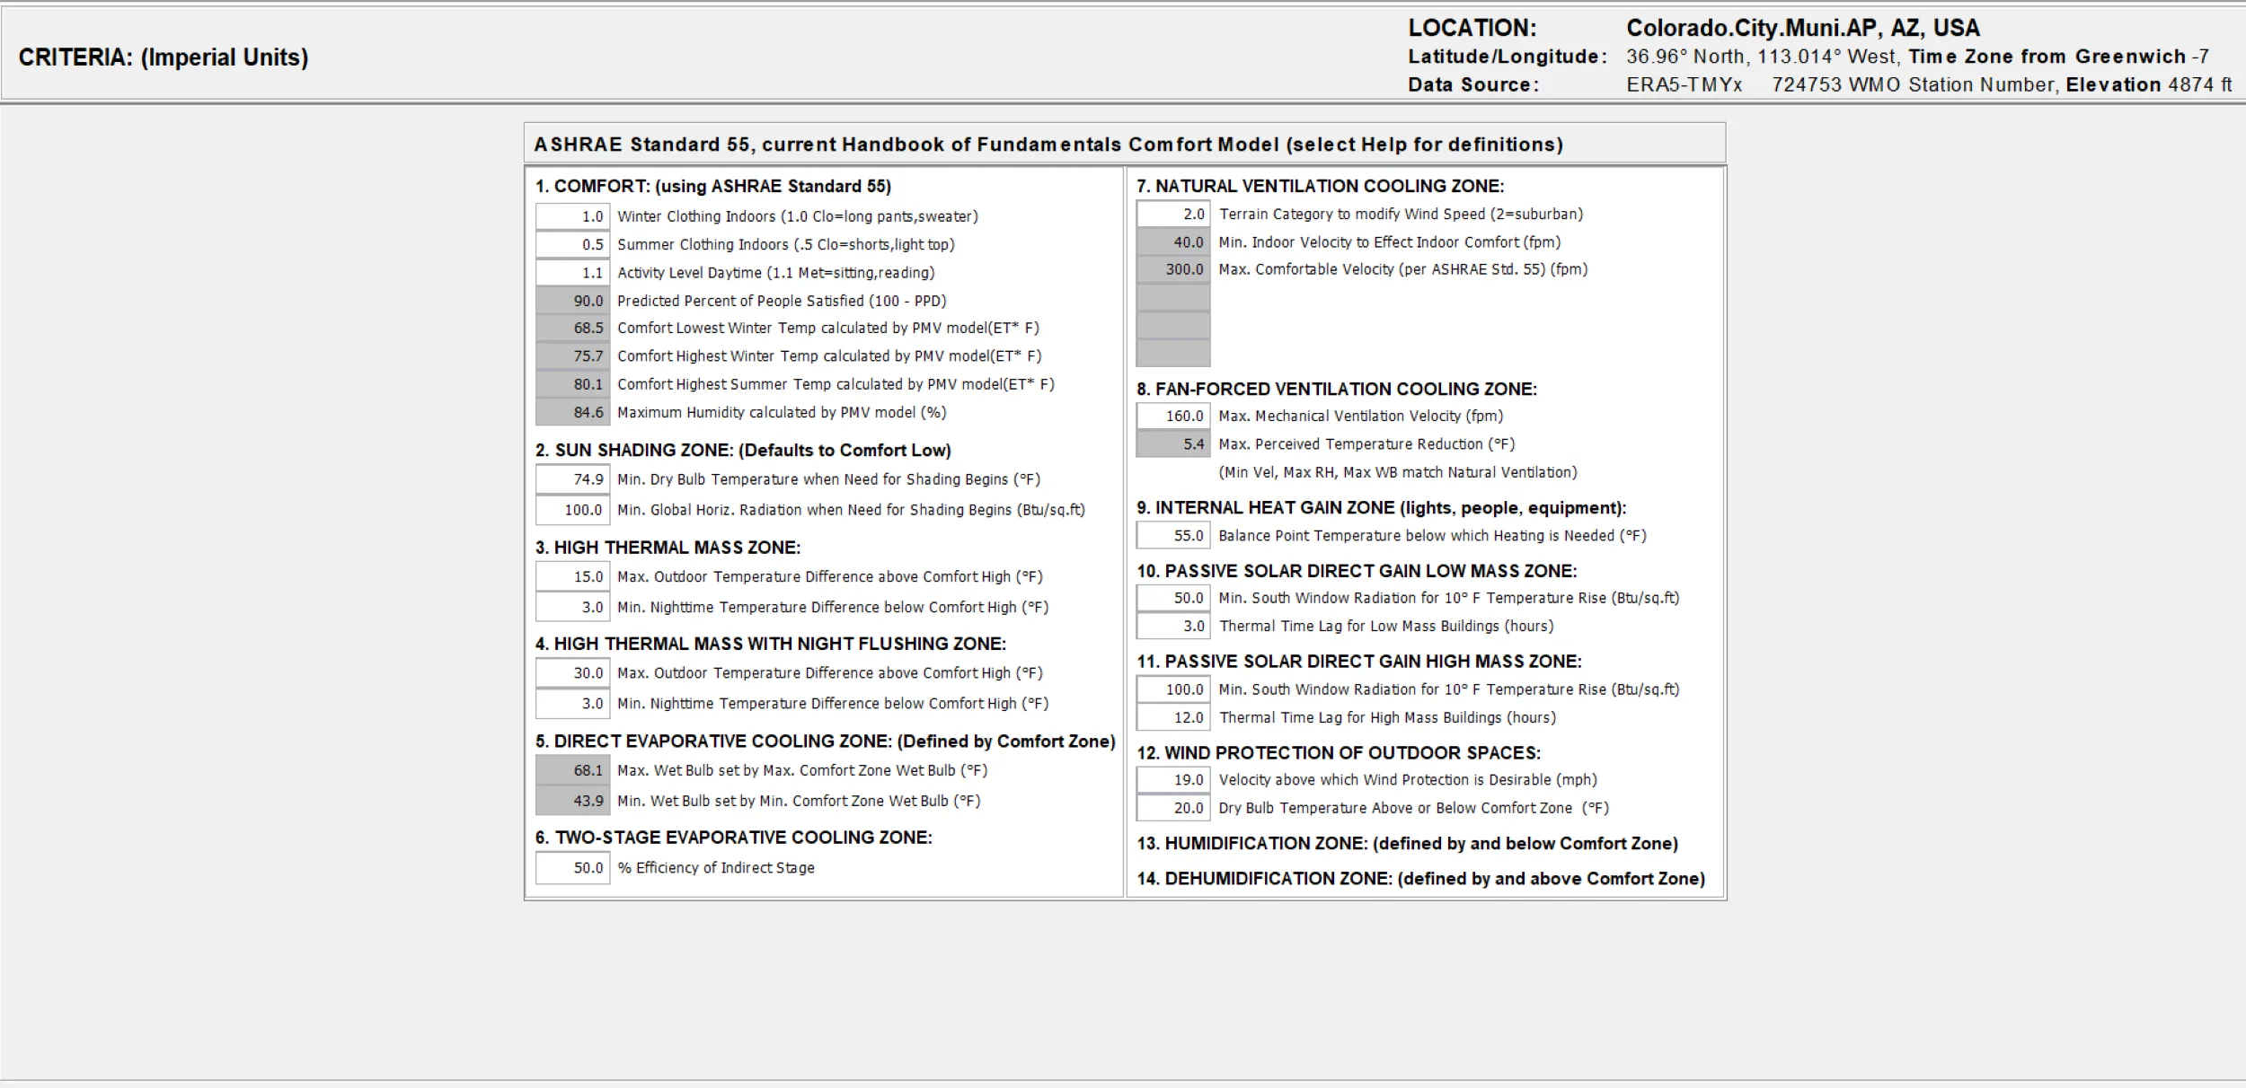Screen dimensions: 2246x1088
Task: Click Low Mass Min. South Window Radiation 50.0 field
Action: tap(1173, 598)
